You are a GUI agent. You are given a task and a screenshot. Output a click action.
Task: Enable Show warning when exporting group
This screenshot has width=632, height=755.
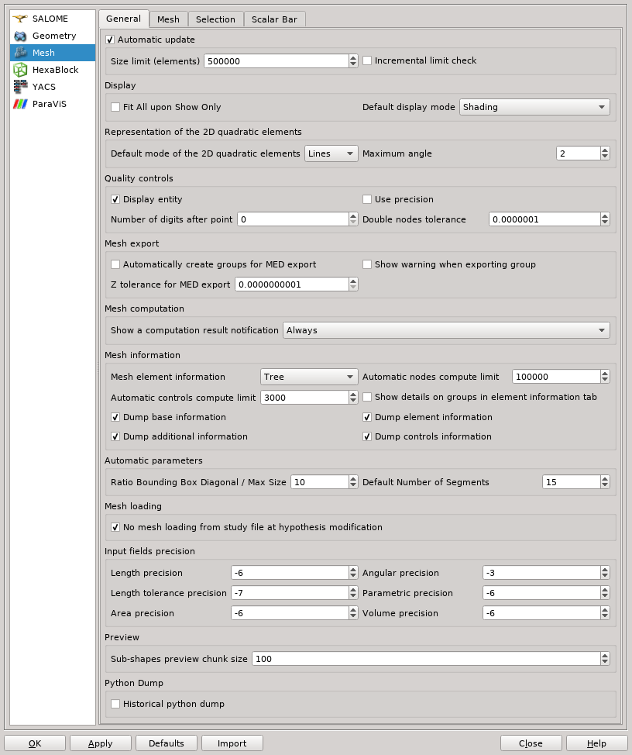tap(367, 264)
